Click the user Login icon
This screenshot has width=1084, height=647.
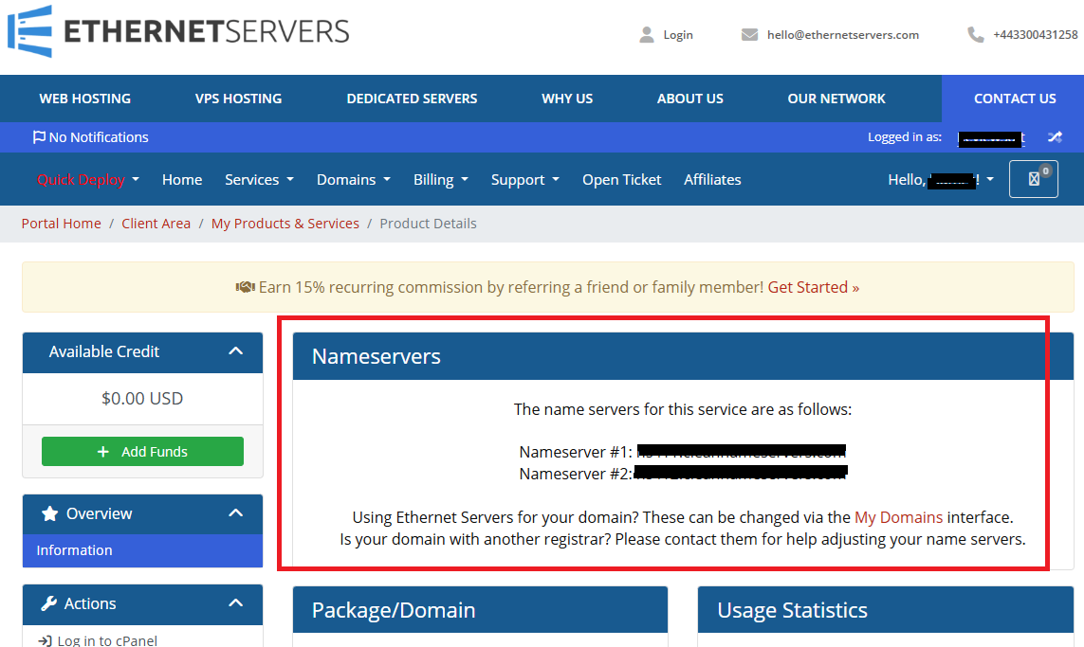tap(647, 34)
